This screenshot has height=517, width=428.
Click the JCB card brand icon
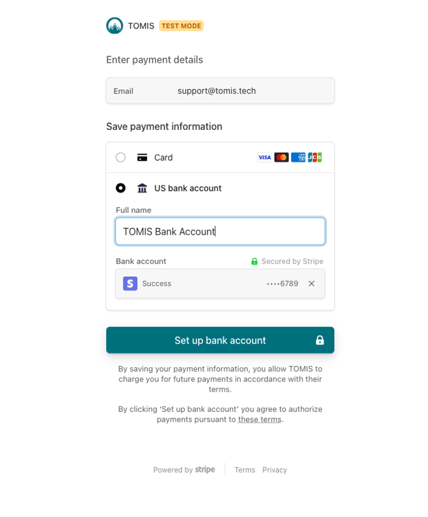[x=314, y=157]
